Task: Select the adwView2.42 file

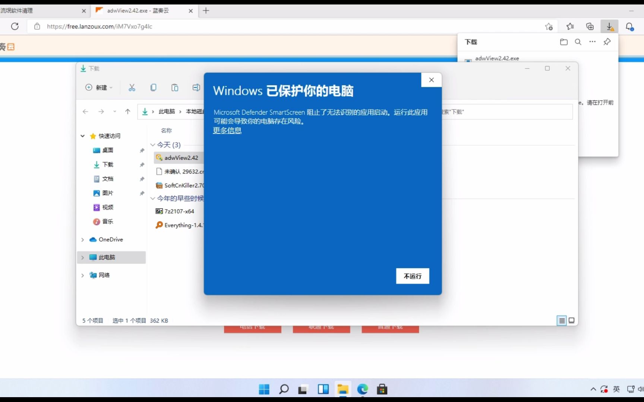Action: (x=179, y=158)
